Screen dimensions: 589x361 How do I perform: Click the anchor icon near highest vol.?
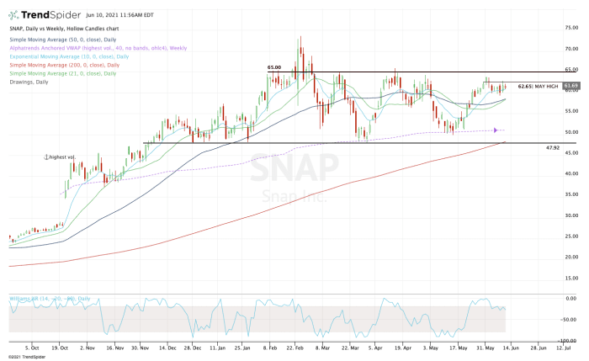point(46,157)
